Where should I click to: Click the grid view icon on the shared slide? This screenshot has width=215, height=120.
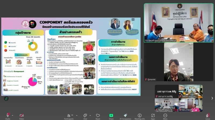click(133, 19)
